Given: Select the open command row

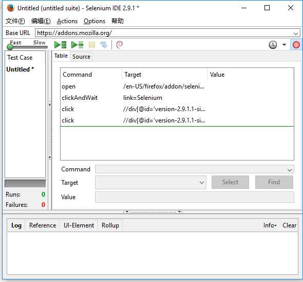Looking at the screenshot, I should click(x=177, y=86).
